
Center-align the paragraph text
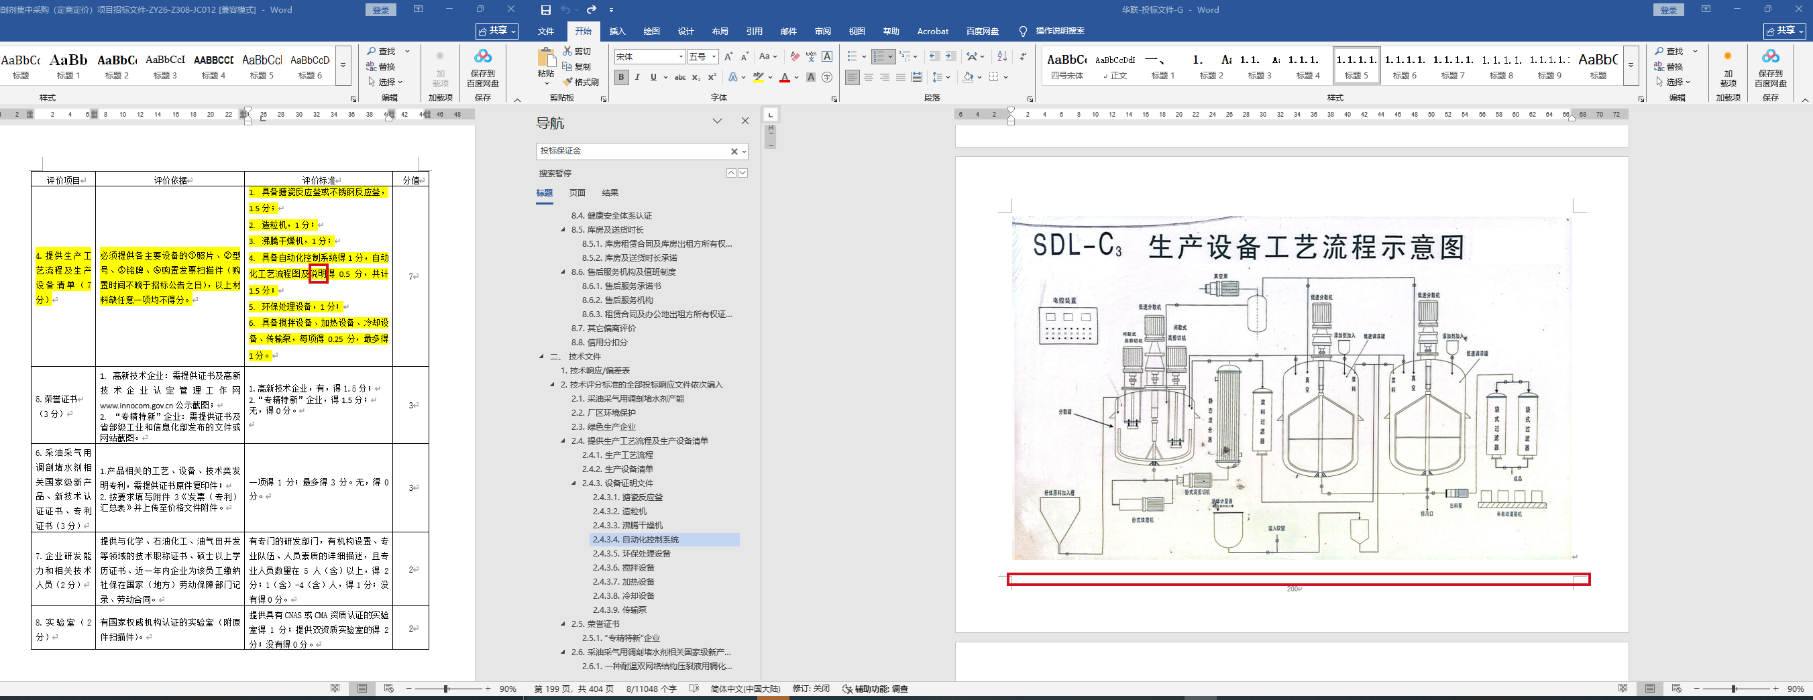point(869,77)
